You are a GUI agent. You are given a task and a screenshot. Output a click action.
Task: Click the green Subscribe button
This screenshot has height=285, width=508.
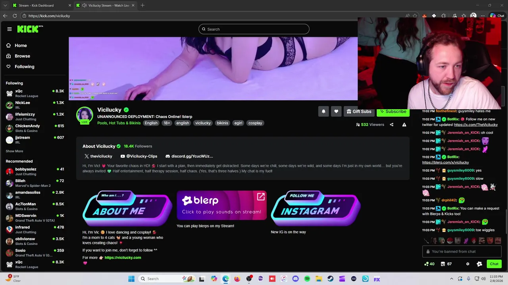point(393,112)
